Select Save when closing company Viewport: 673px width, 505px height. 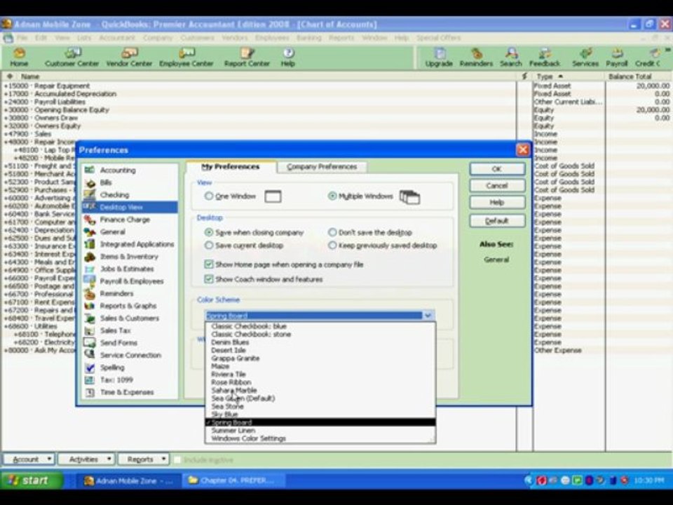point(209,232)
